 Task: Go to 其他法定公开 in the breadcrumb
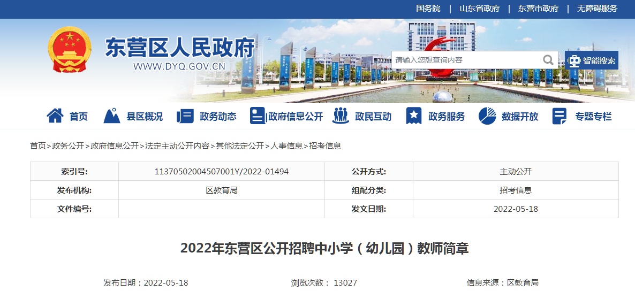(x=240, y=146)
